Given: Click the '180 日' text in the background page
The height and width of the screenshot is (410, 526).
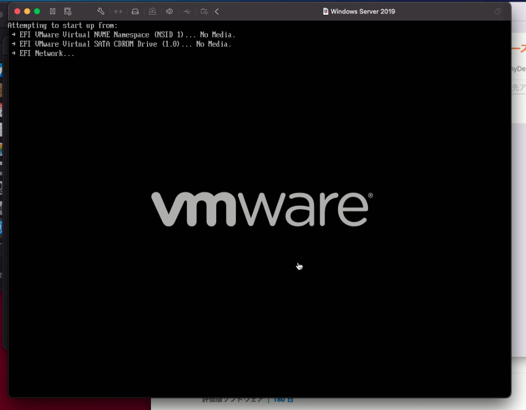Looking at the screenshot, I should (x=283, y=400).
